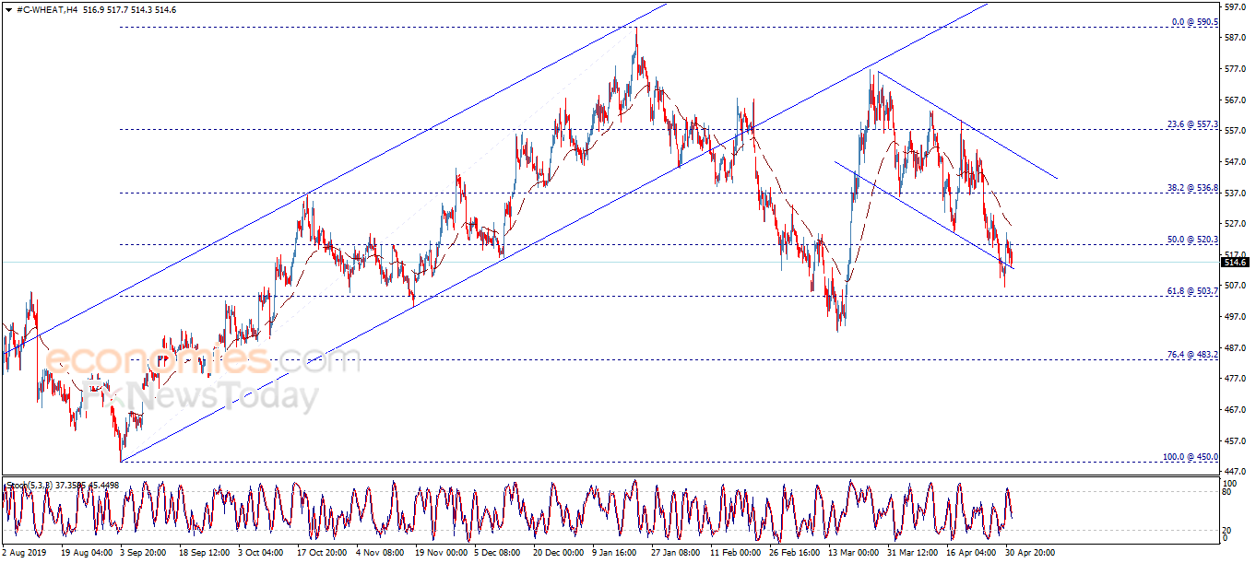Click the 2 Aug 2019 date label
The width and height of the screenshot is (1256, 563).
[25, 554]
